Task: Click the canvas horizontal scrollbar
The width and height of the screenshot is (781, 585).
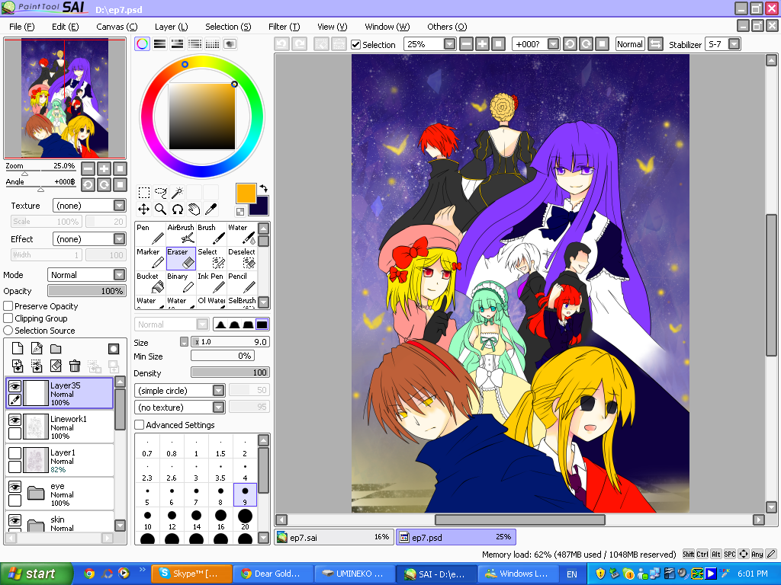Action: pyautogui.click(x=520, y=519)
